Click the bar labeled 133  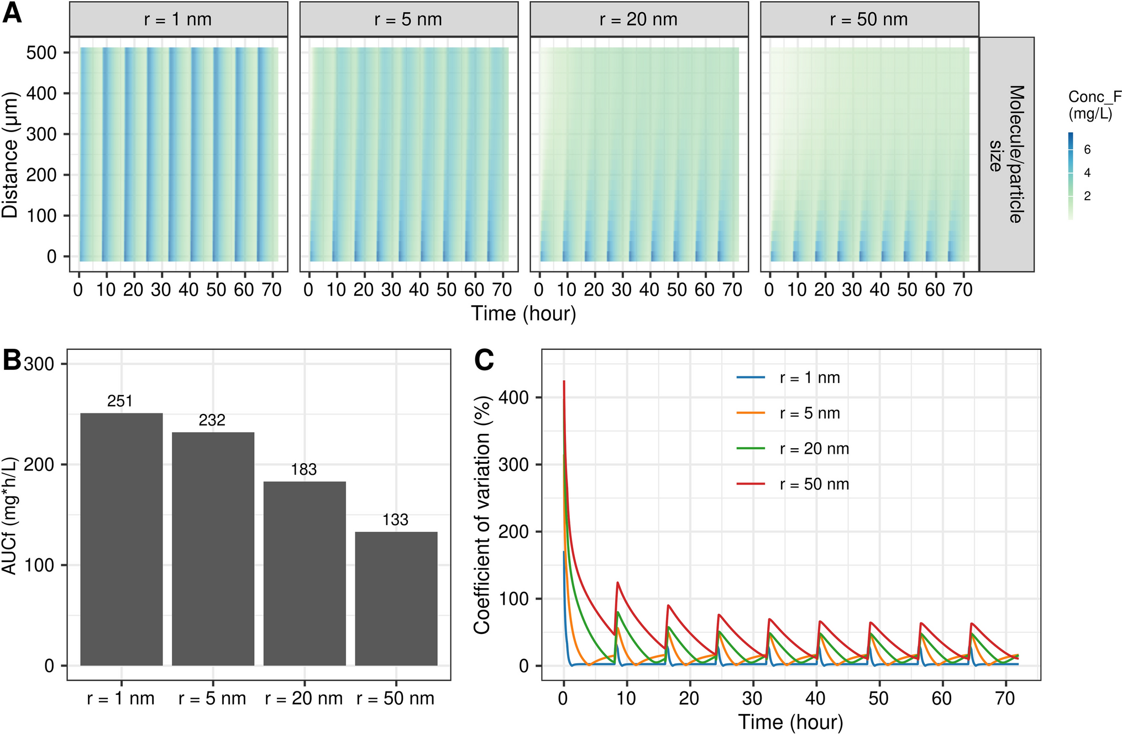click(x=396, y=598)
